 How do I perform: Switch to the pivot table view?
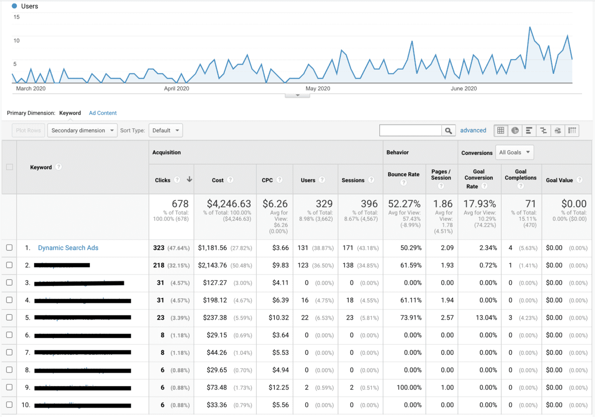(x=572, y=131)
